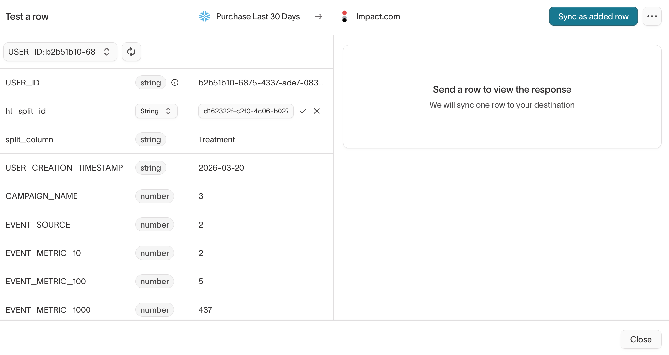Click the string badge for USER_CREATION_TIMESTAMP
This screenshot has height=355, width=669.
(x=151, y=168)
